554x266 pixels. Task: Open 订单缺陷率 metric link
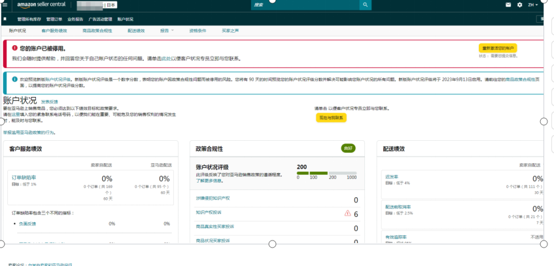24,178
